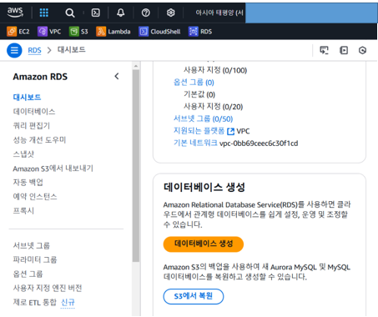Select 스냅샷 in the sidebar
The height and width of the screenshot is (317, 378).
click(x=23, y=154)
